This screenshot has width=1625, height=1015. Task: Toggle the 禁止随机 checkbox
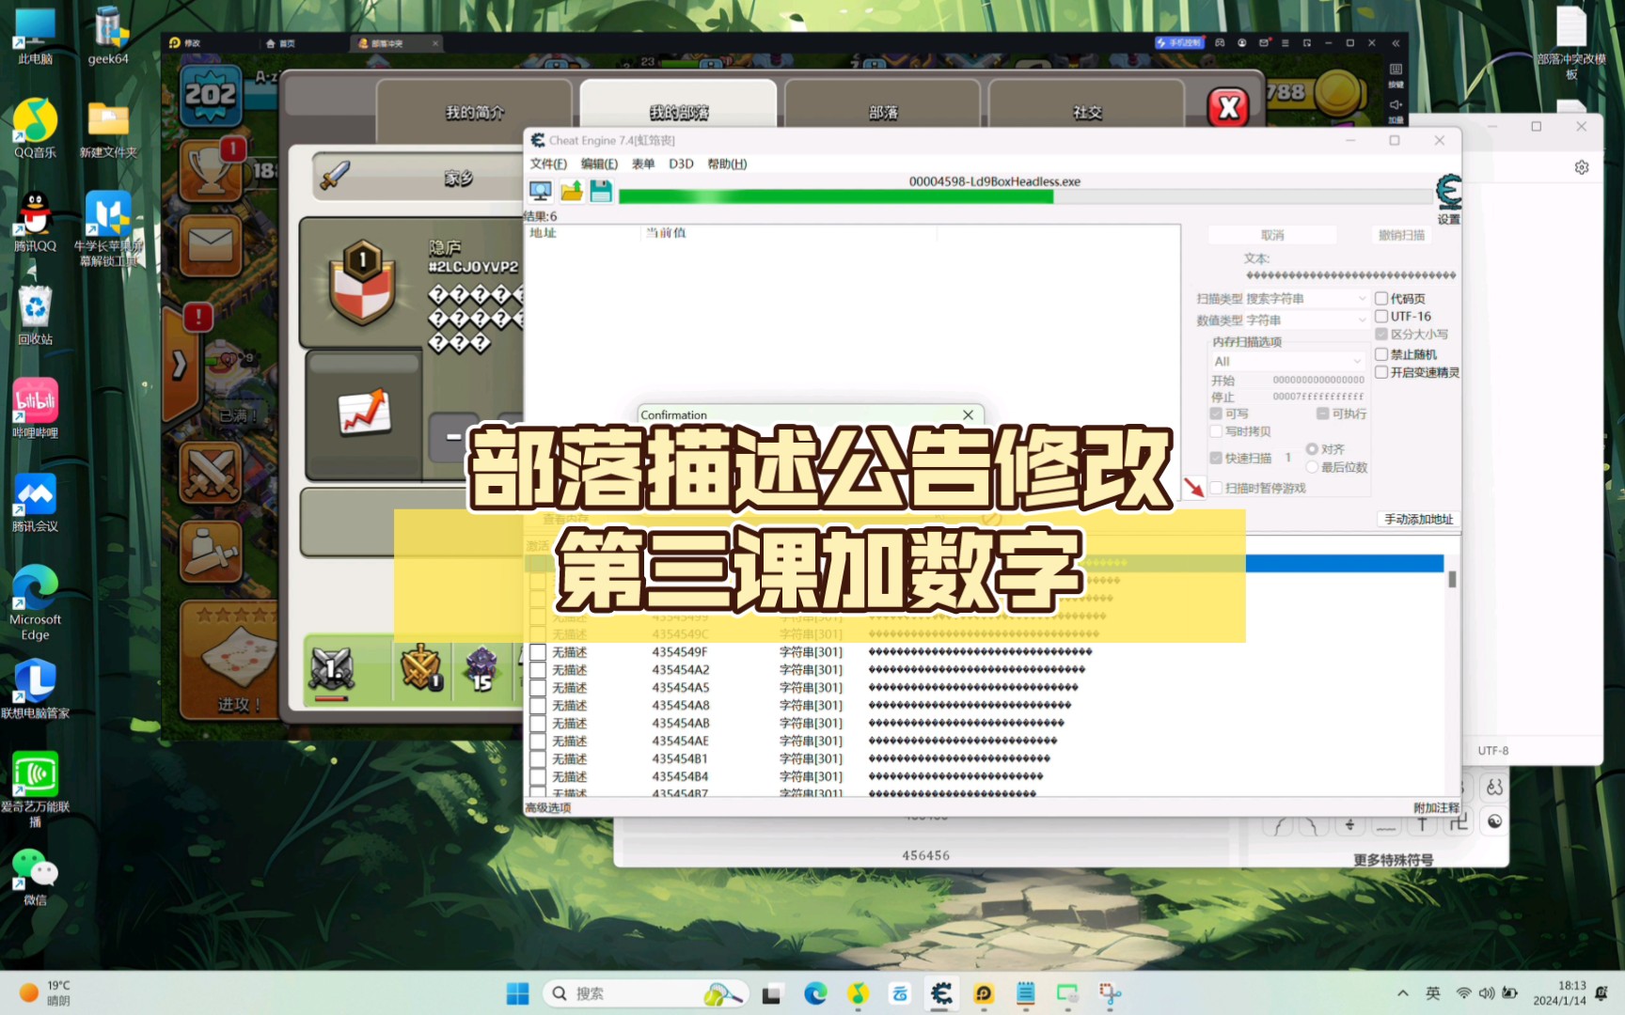pyautogui.click(x=1381, y=354)
